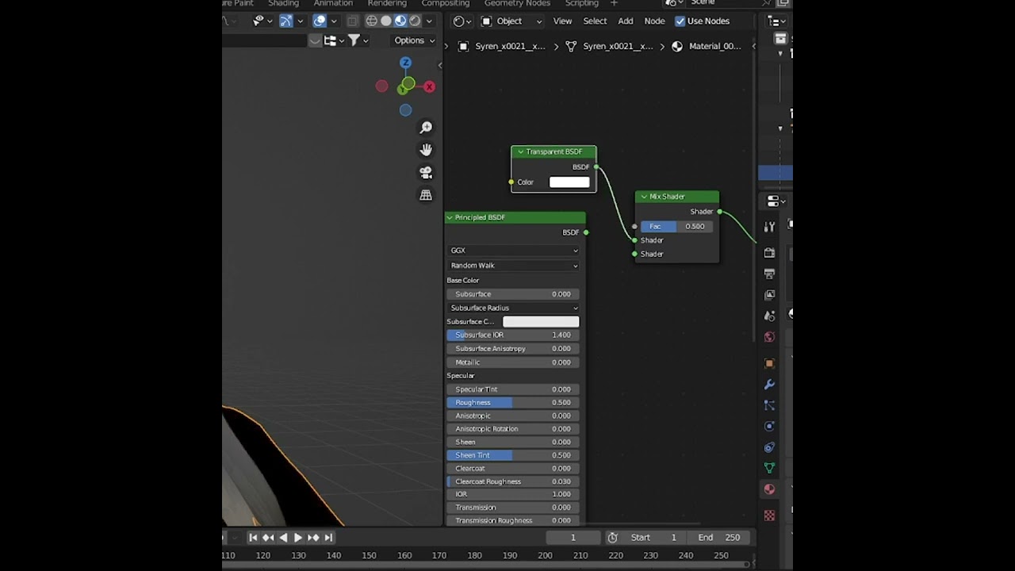Toggle X-Ray mode in the viewport header
Screen dimensions: 1015x571
point(353,21)
